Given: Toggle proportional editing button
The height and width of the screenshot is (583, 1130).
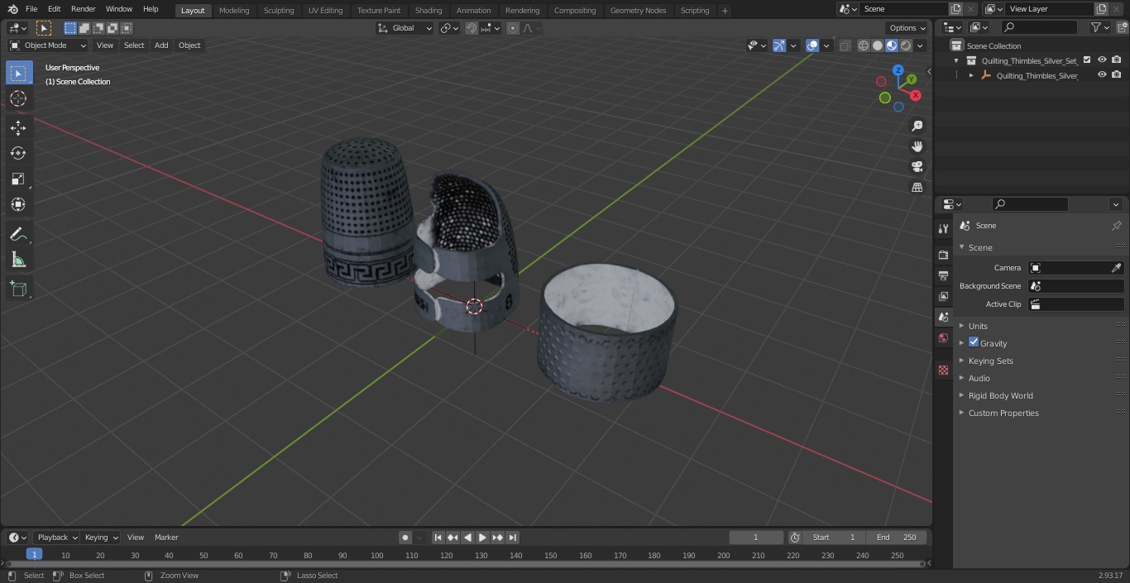Looking at the screenshot, I should point(513,28).
